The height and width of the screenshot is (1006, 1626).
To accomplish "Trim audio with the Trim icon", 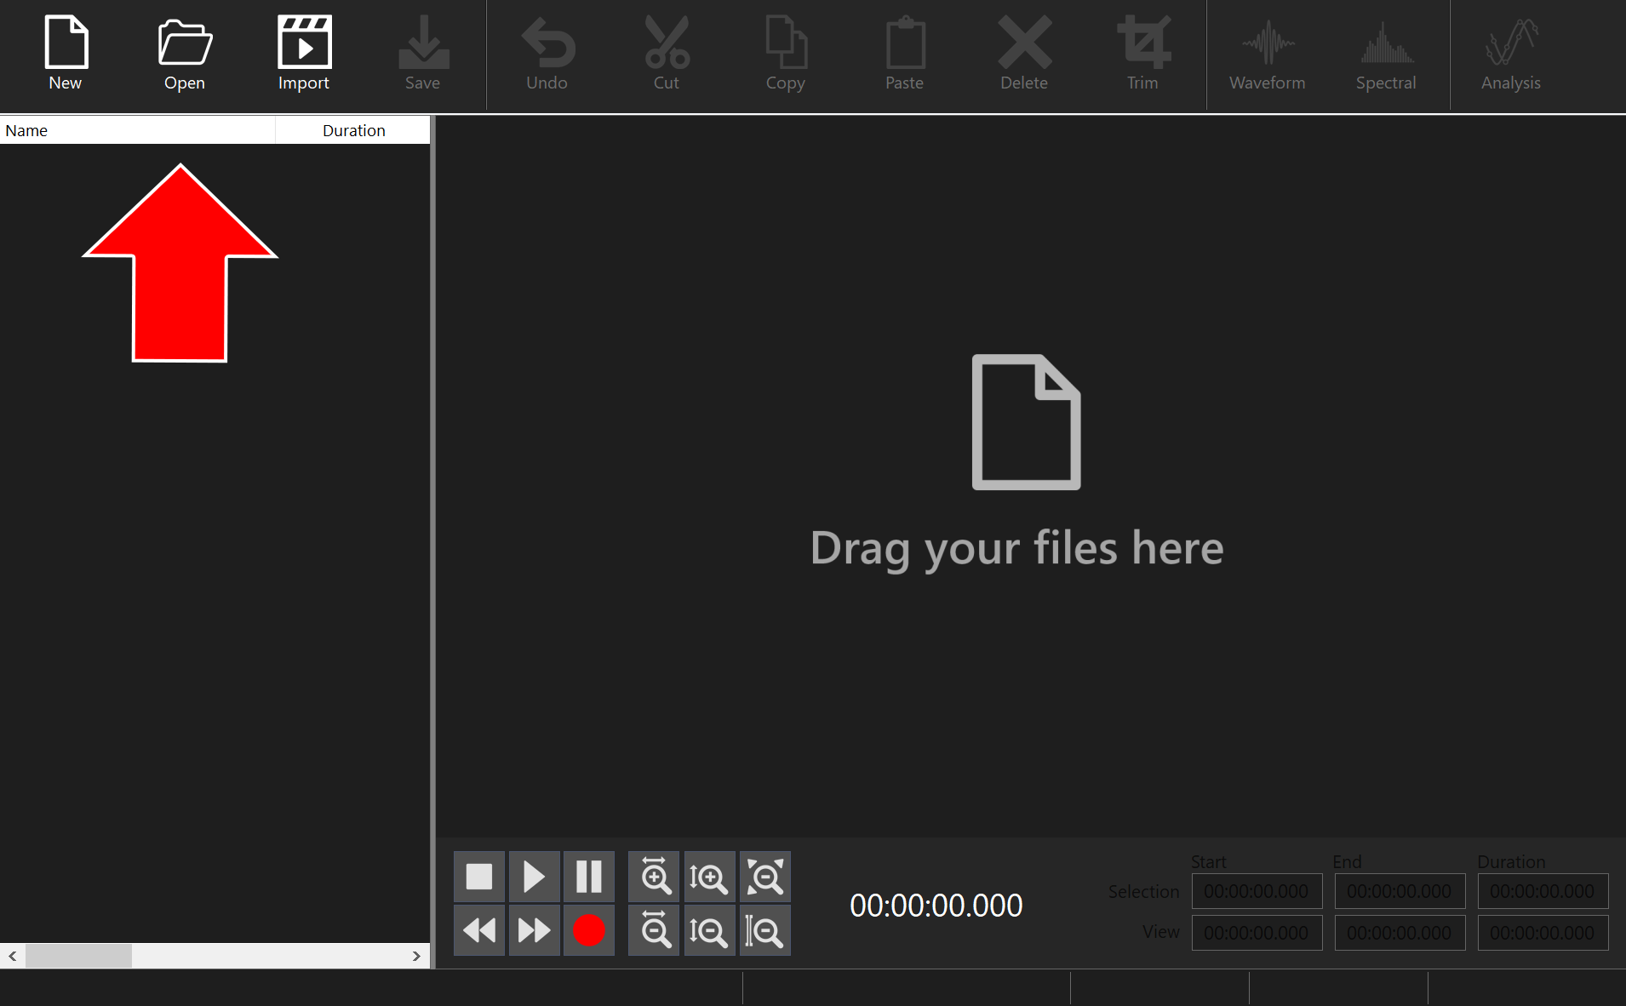I will tap(1143, 54).
